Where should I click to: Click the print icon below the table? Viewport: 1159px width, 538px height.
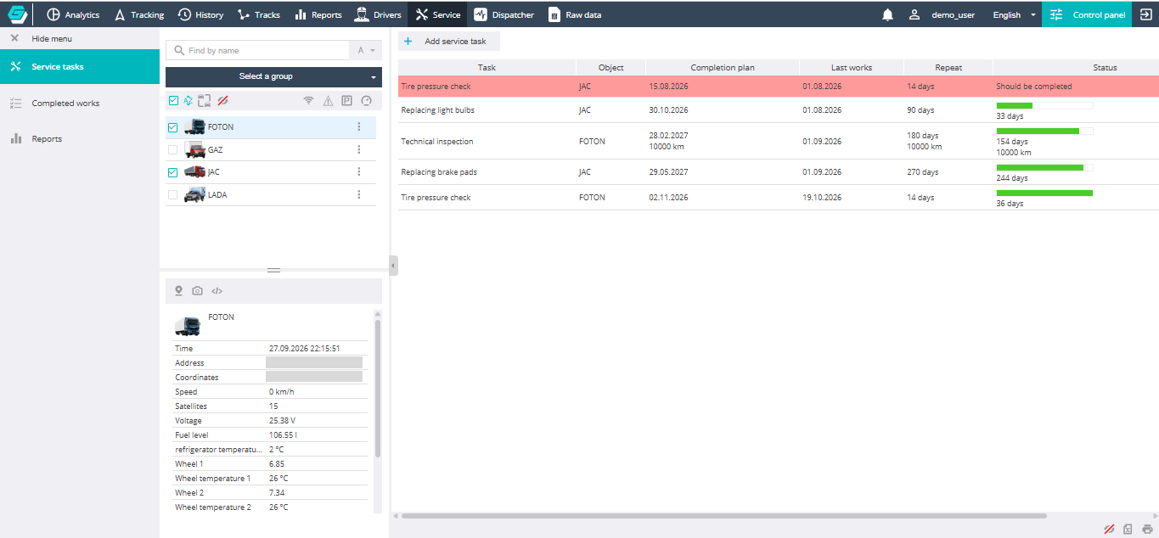click(x=1147, y=530)
